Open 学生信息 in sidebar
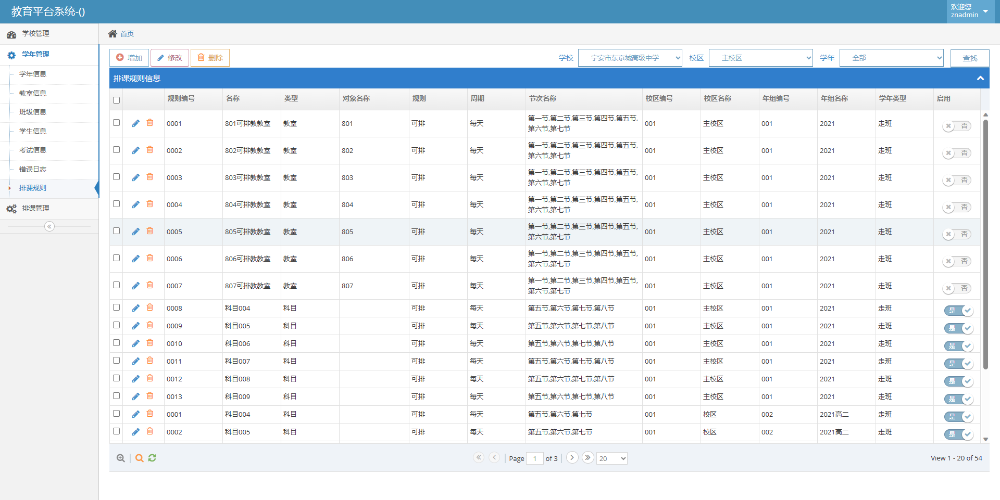The image size is (1000, 500). tap(33, 131)
